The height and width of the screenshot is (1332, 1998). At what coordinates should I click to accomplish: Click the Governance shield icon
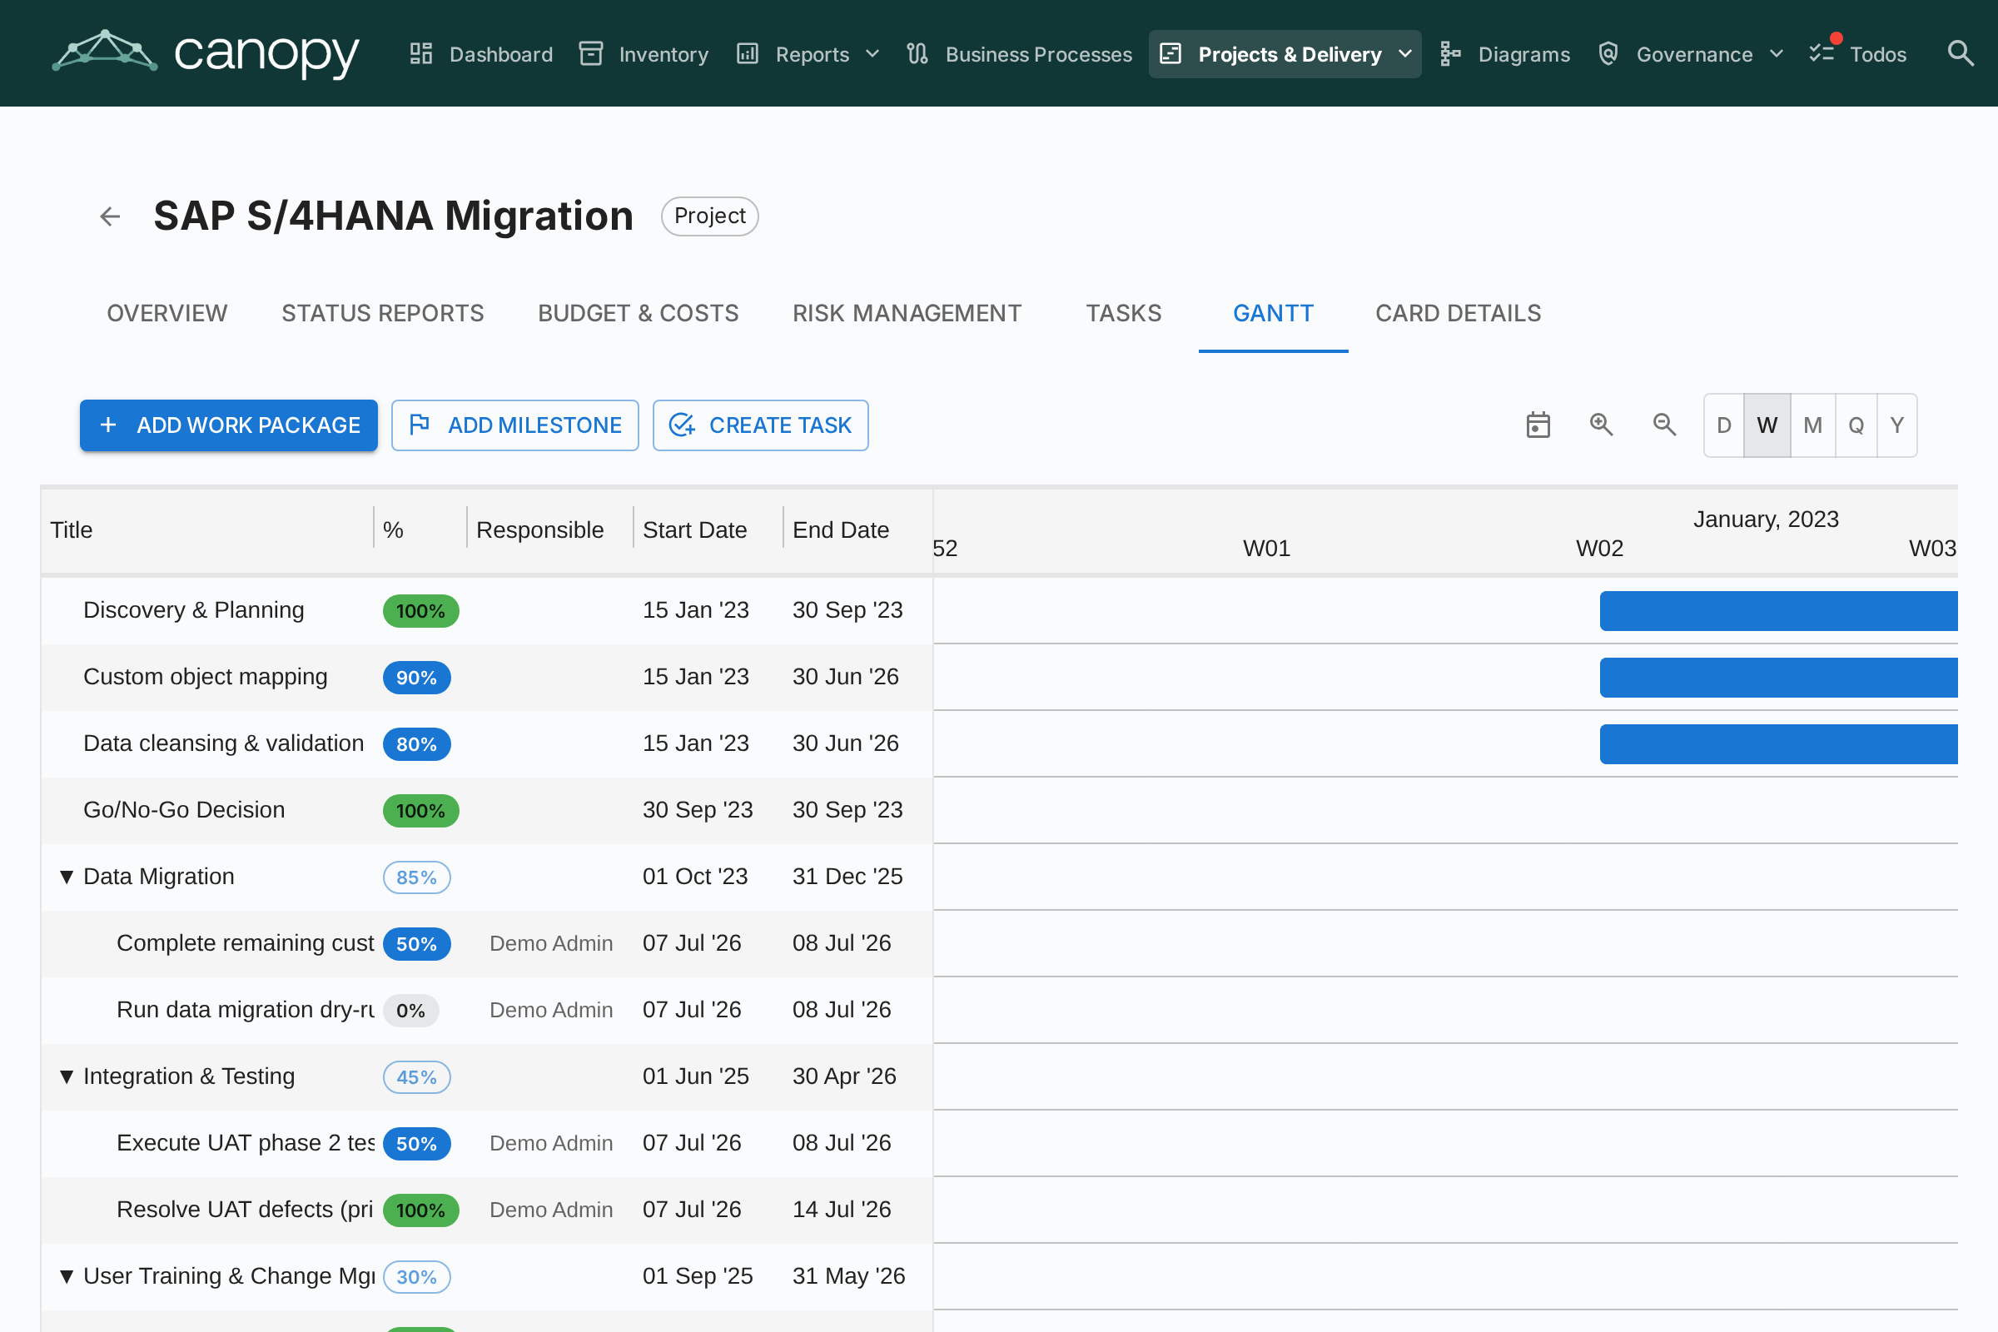tap(1608, 53)
